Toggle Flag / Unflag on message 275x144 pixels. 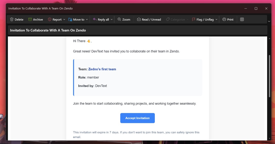point(203,19)
